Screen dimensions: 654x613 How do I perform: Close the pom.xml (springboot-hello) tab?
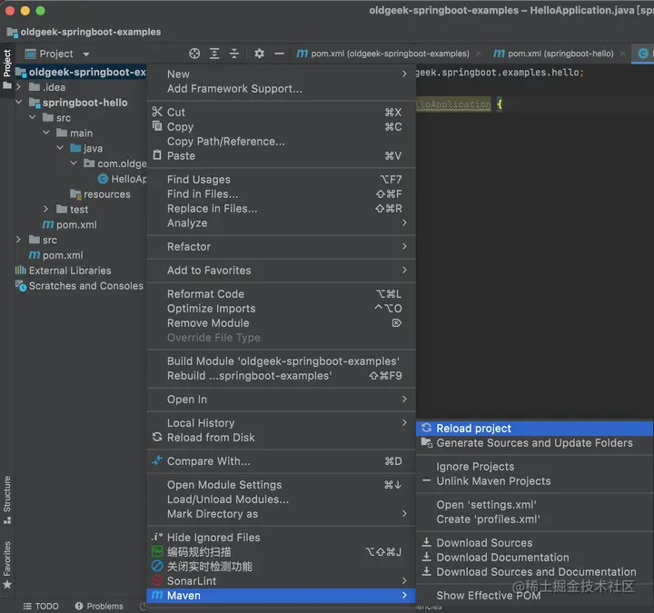click(622, 54)
